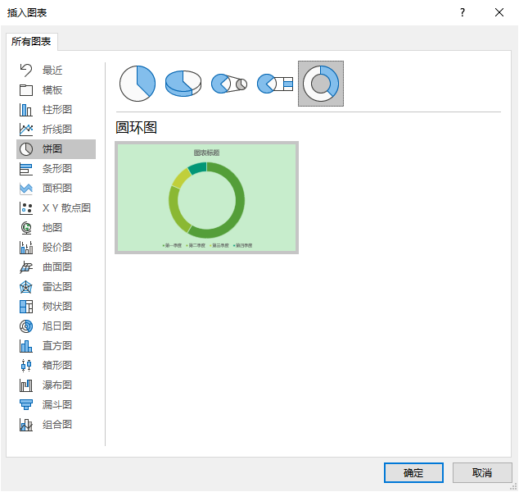Select the doughnut chart subtype icon
This screenshot has height=492, width=519.
click(321, 84)
